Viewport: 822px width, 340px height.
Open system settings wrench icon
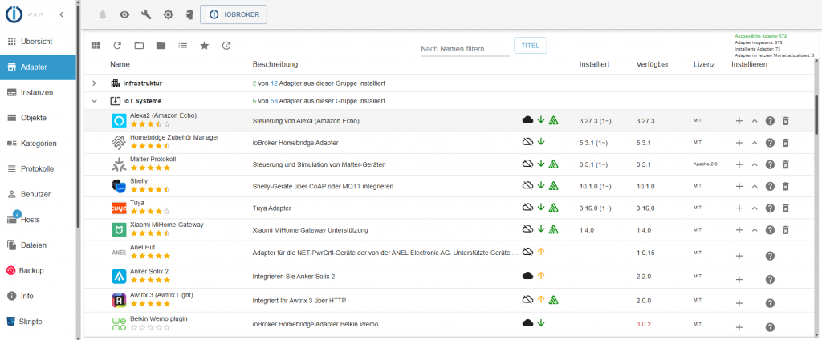coord(146,14)
